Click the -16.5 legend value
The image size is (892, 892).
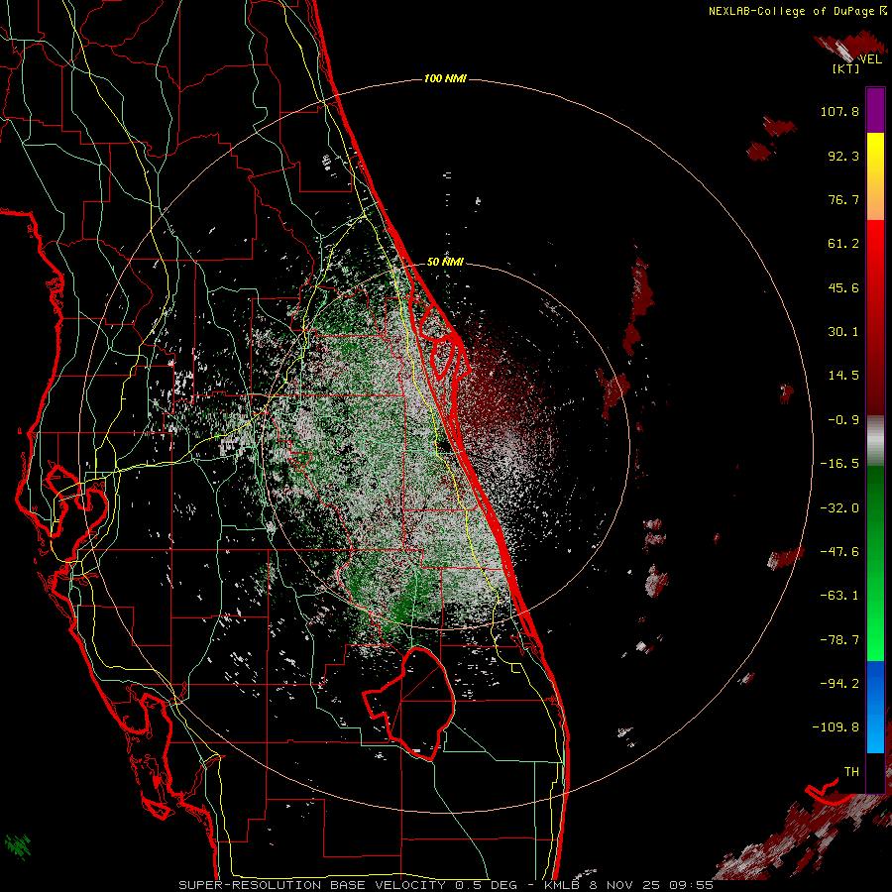click(x=839, y=464)
